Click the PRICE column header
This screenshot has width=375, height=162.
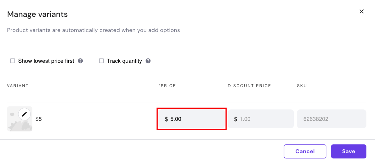(x=167, y=86)
